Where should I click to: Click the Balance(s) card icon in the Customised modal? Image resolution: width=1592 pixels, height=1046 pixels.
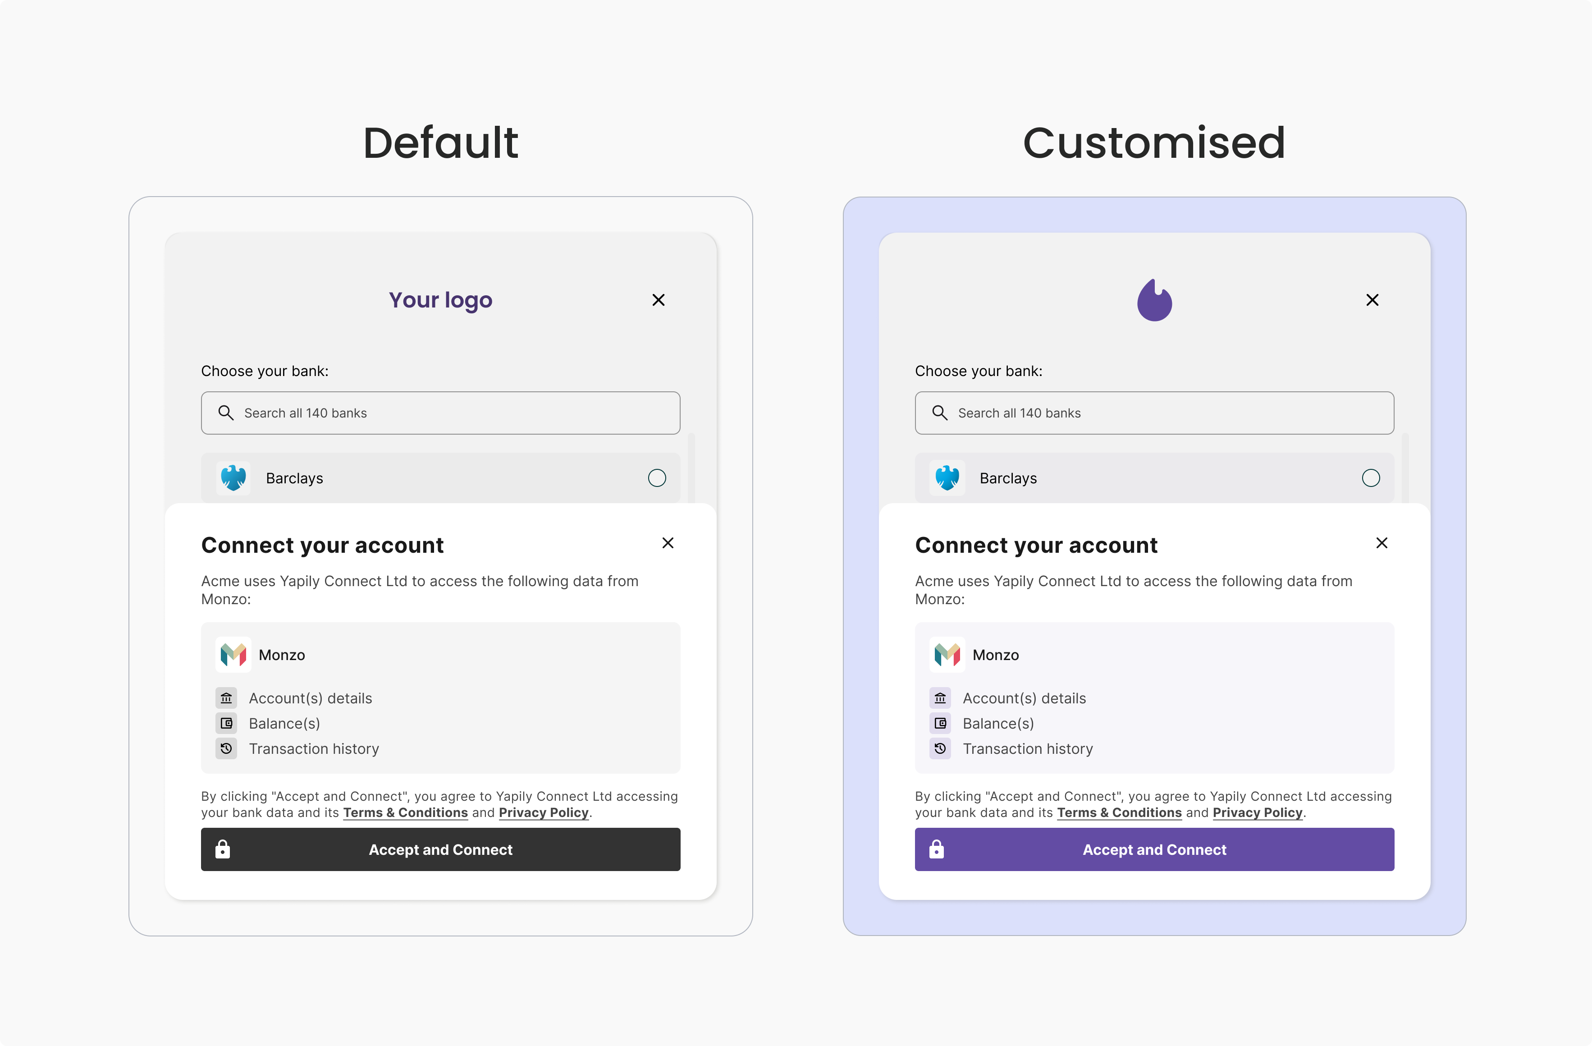click(x=941, y=724)
